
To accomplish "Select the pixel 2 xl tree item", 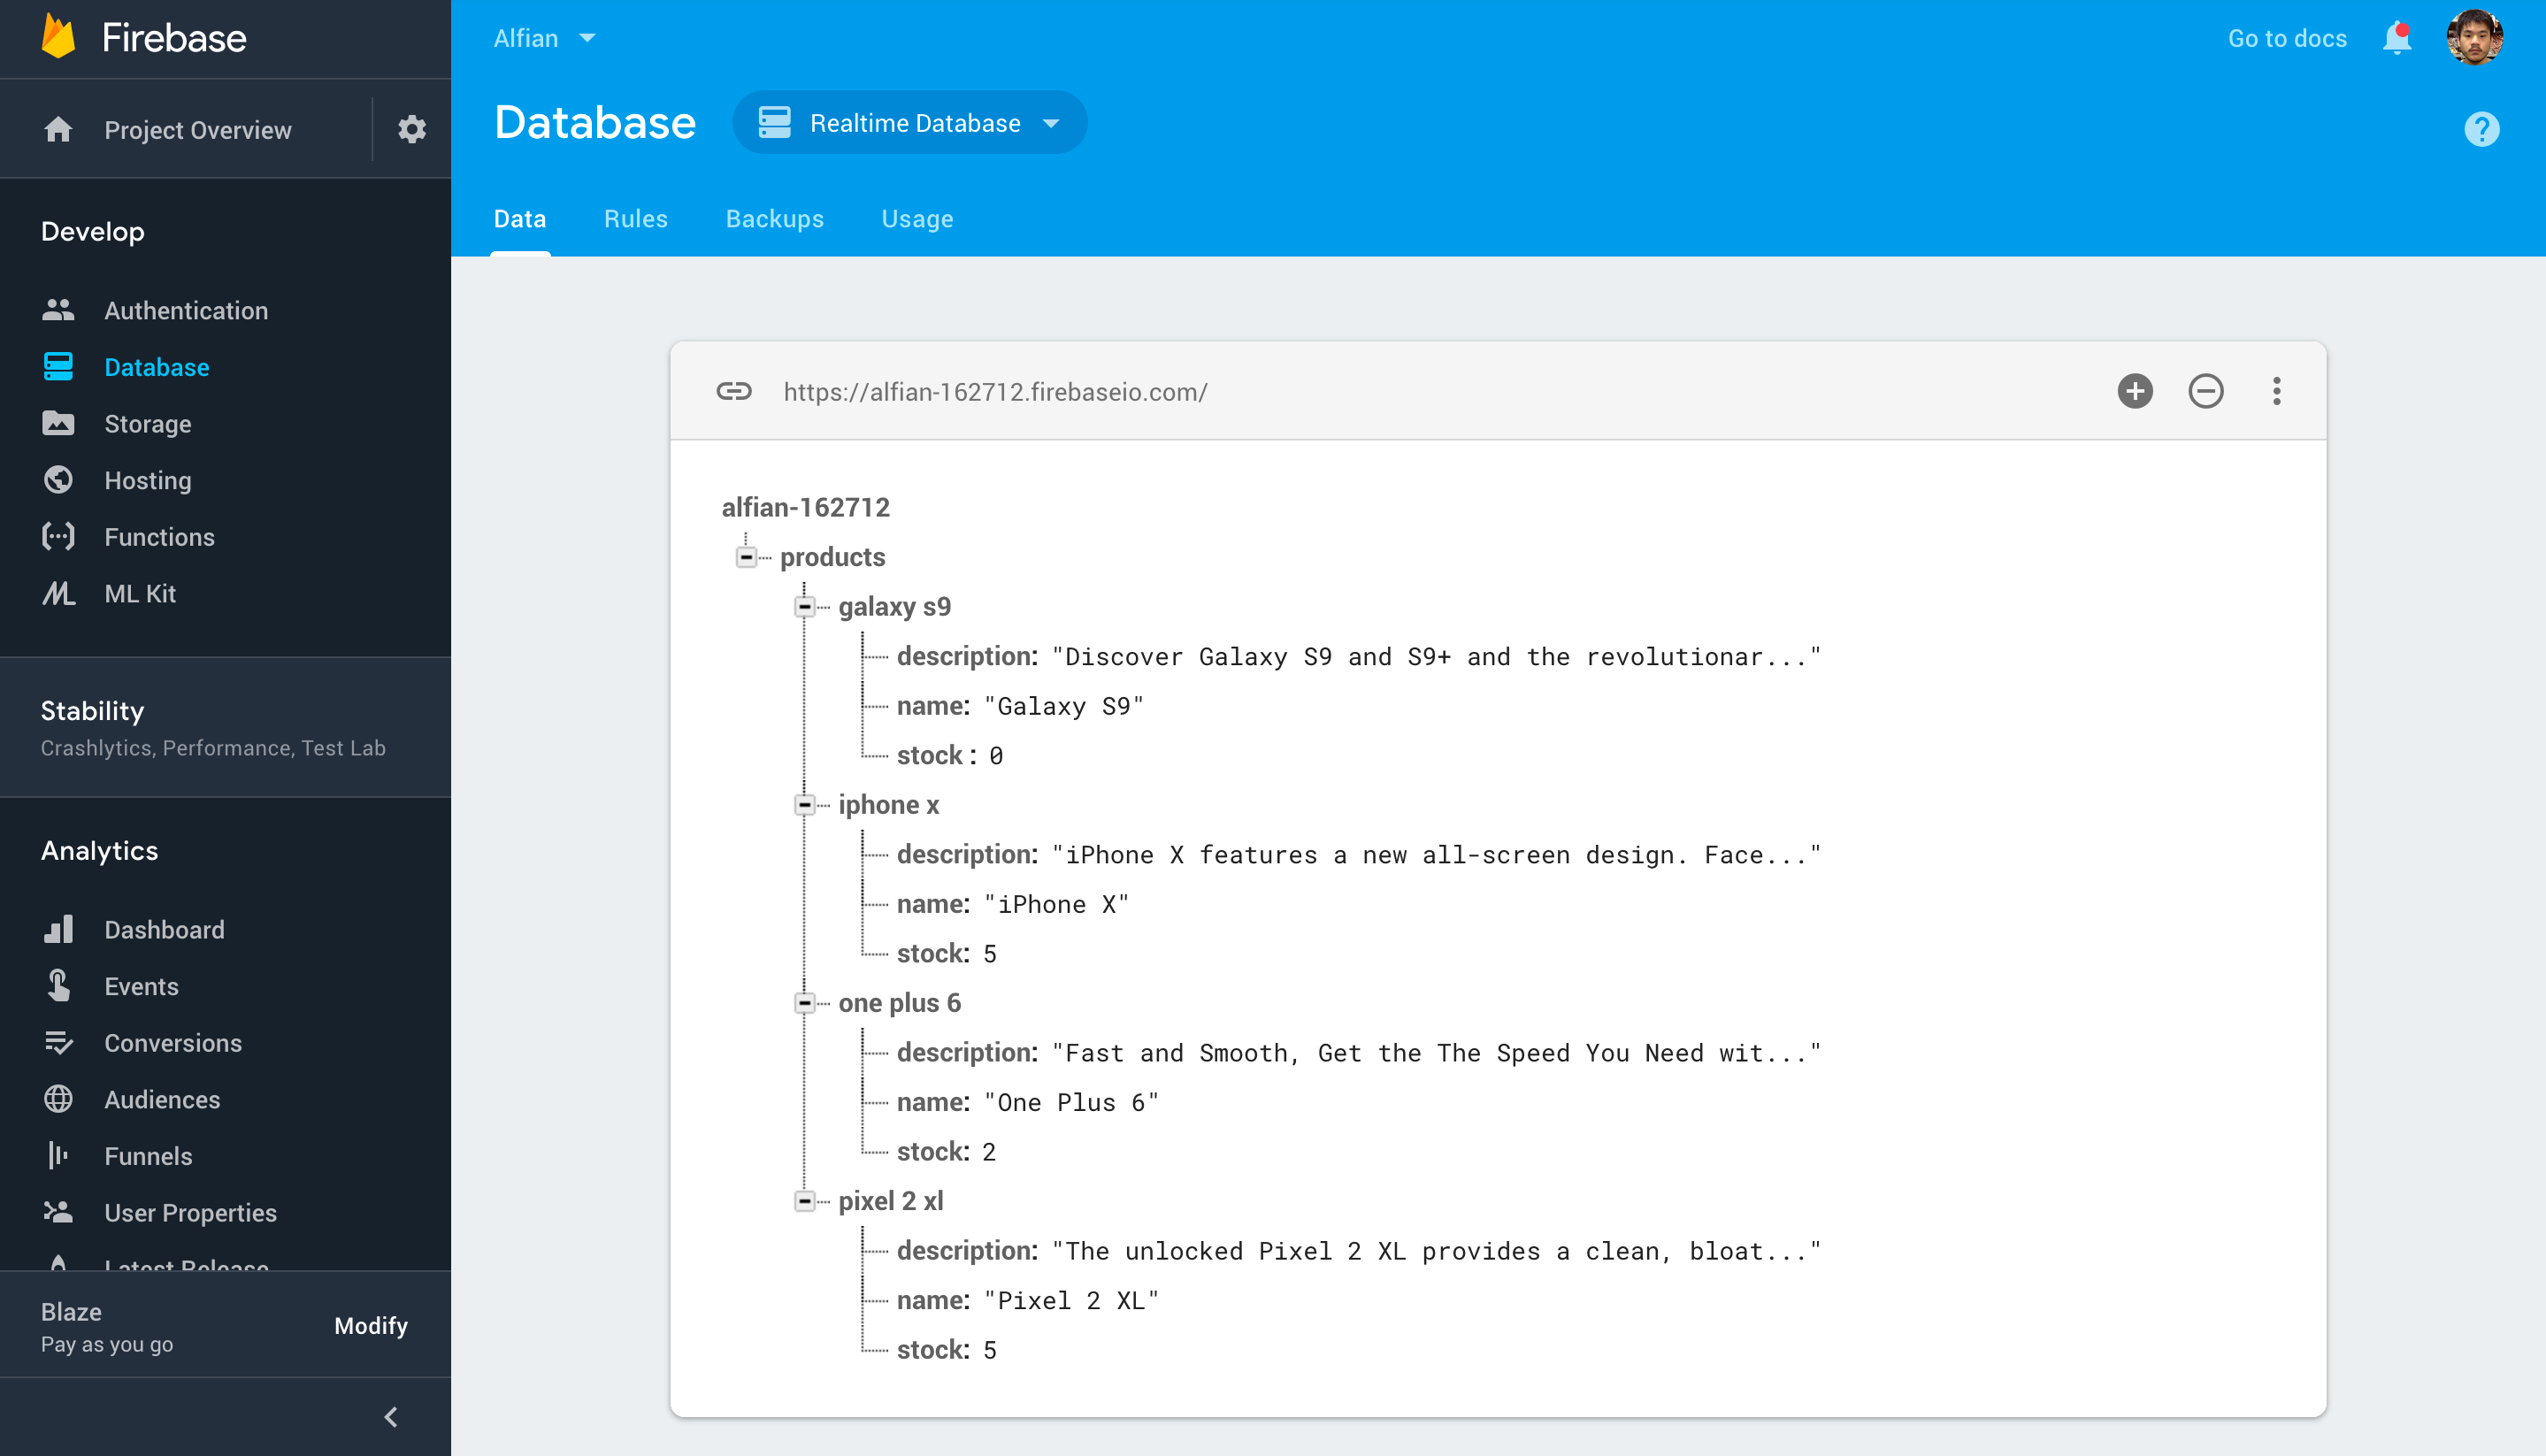I will click(890, 1201).
